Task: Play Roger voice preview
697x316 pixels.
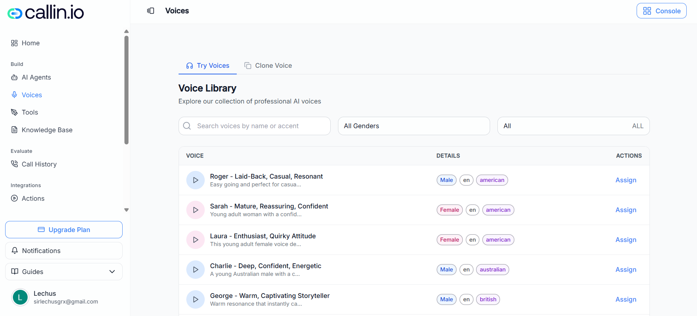Action: [196, 180]
